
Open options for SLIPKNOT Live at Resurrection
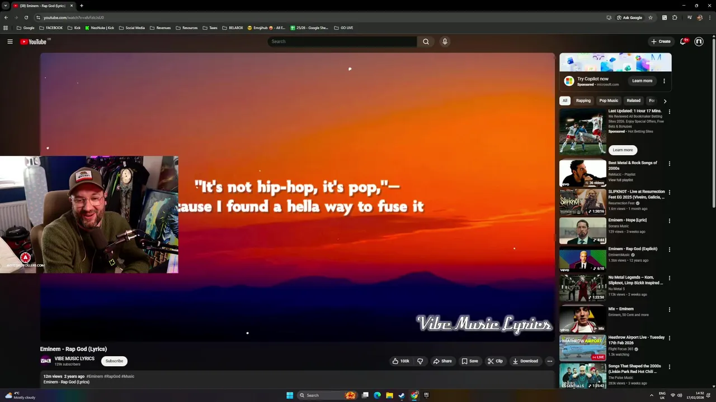point(669,192)
